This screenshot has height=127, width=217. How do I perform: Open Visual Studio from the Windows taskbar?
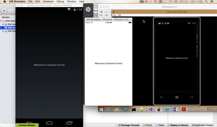[x=150, y=109]
